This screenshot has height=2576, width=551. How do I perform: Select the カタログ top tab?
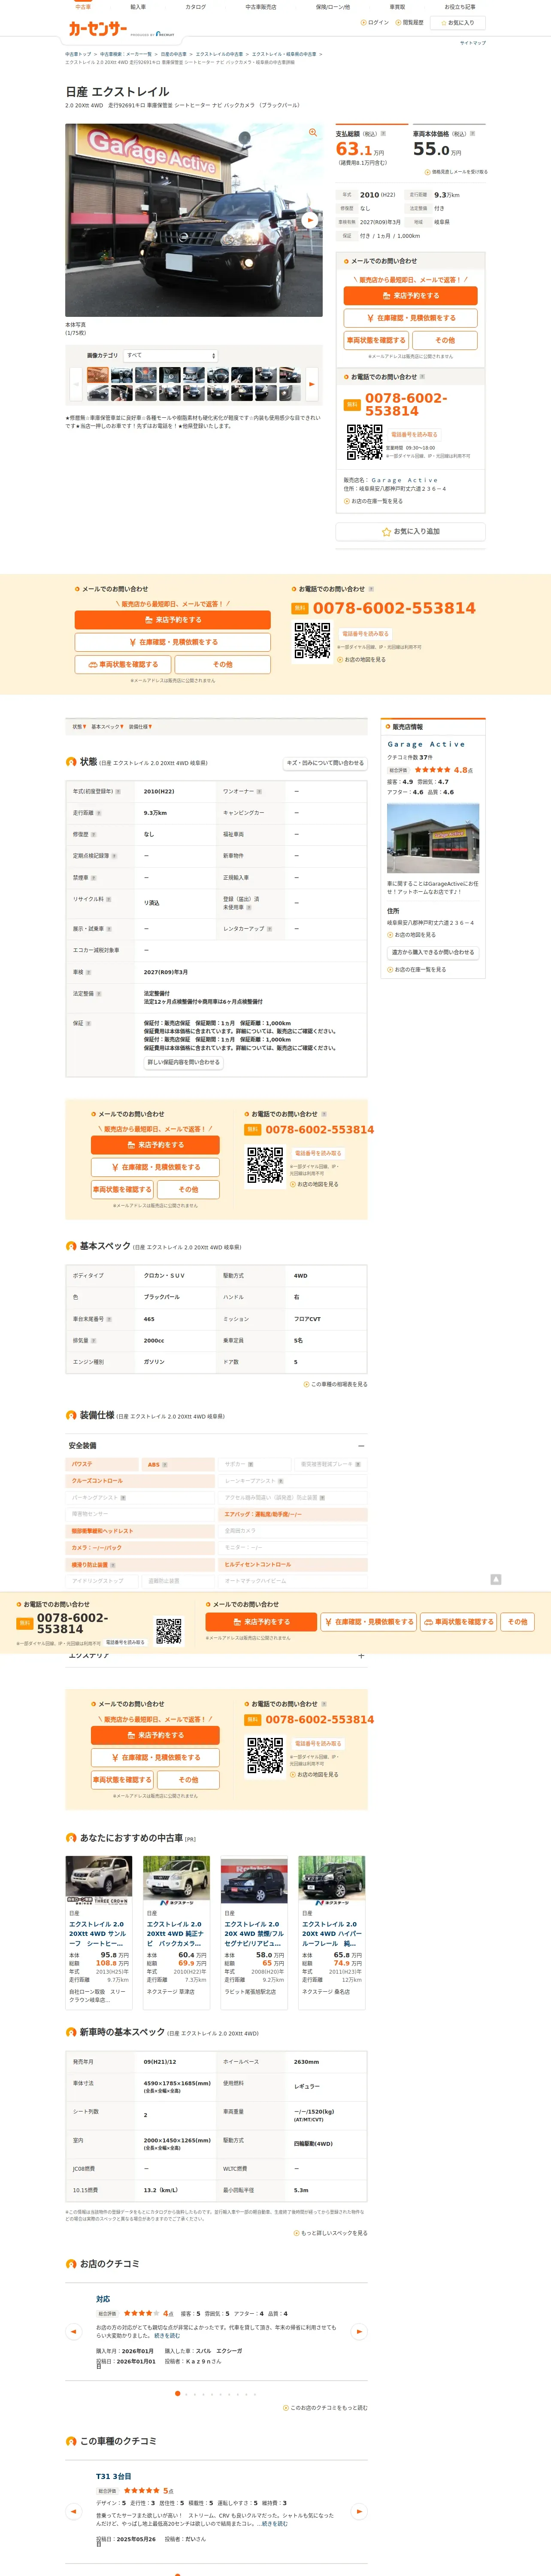coord(196,7)
